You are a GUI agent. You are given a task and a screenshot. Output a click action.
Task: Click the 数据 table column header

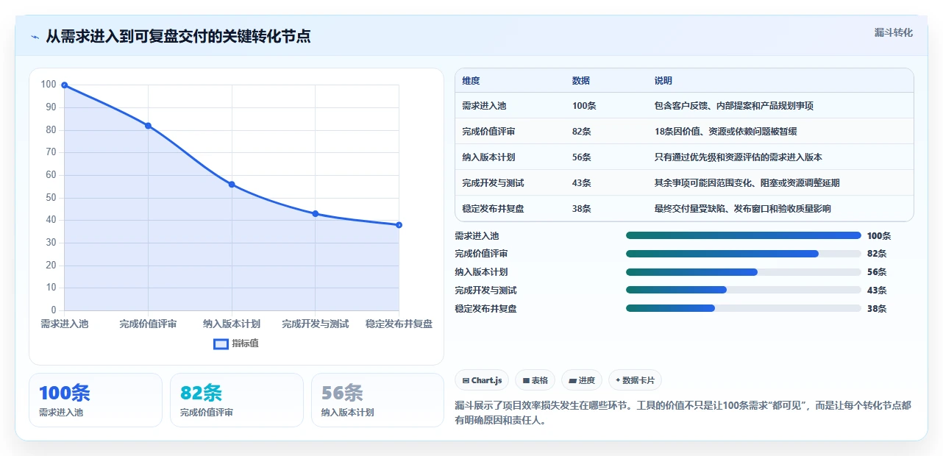click(581, 81)
